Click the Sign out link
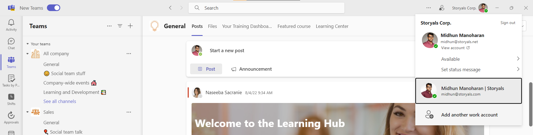This screenshot has width=533, height=135. [508, 23]
